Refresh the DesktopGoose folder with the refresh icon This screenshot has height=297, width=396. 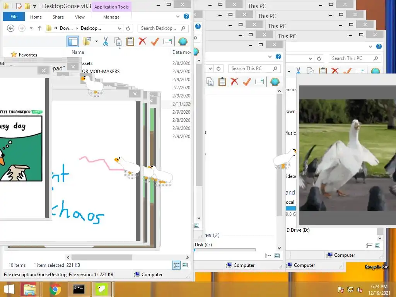tap(128, 28)
